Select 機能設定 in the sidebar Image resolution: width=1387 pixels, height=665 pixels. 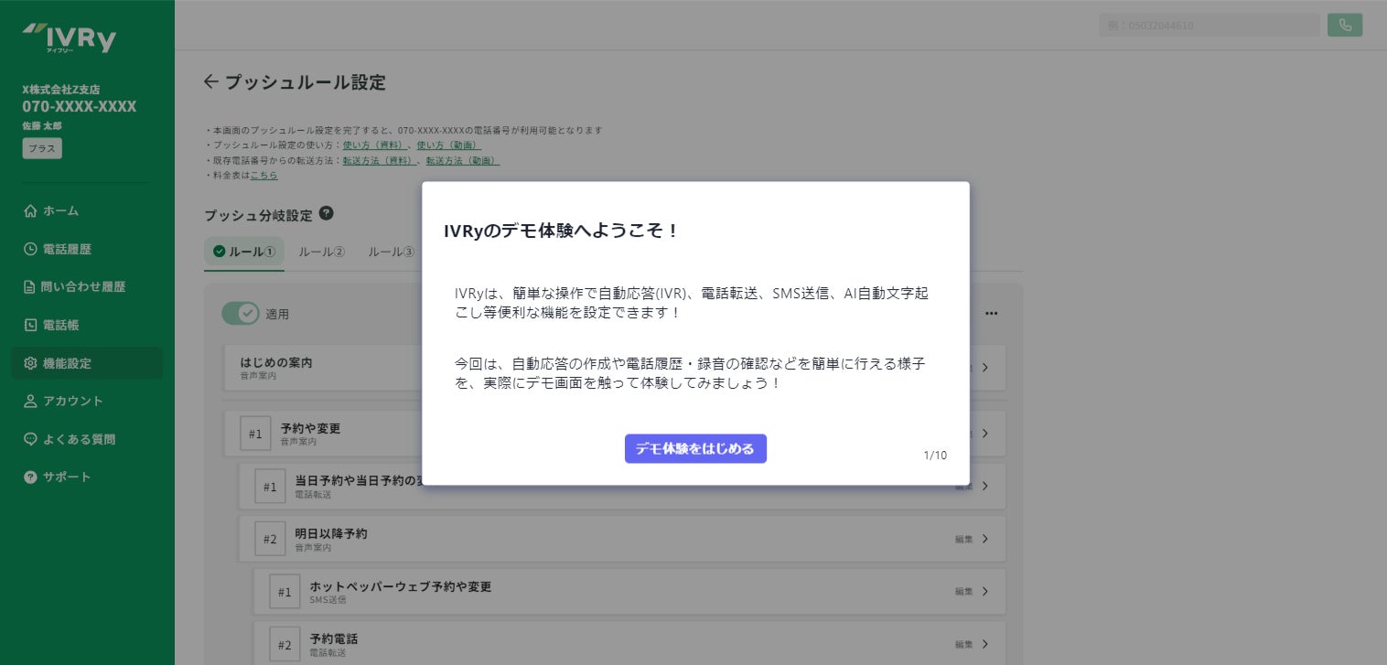87,363
